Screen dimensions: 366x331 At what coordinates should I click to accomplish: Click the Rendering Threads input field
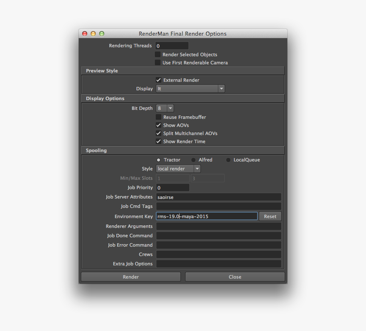(172, 46)
